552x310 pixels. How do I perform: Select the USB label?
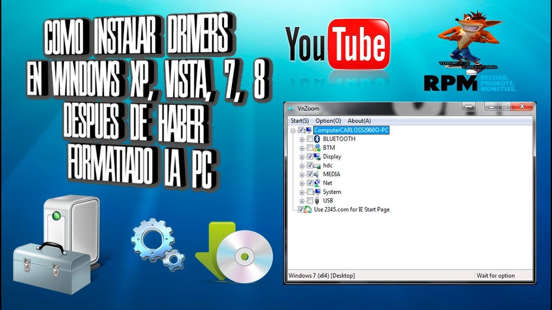(328, 201)
